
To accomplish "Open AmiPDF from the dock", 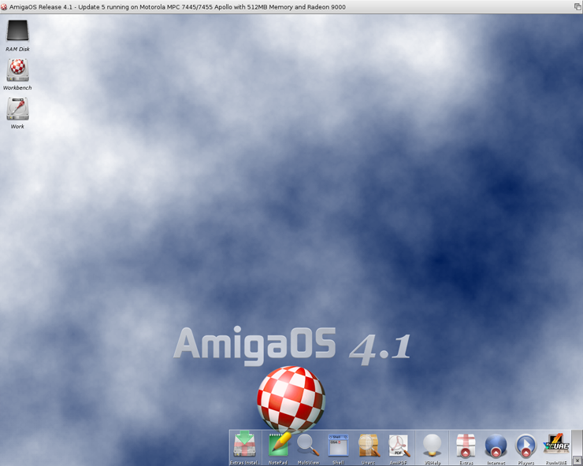I will coord(399,446).
